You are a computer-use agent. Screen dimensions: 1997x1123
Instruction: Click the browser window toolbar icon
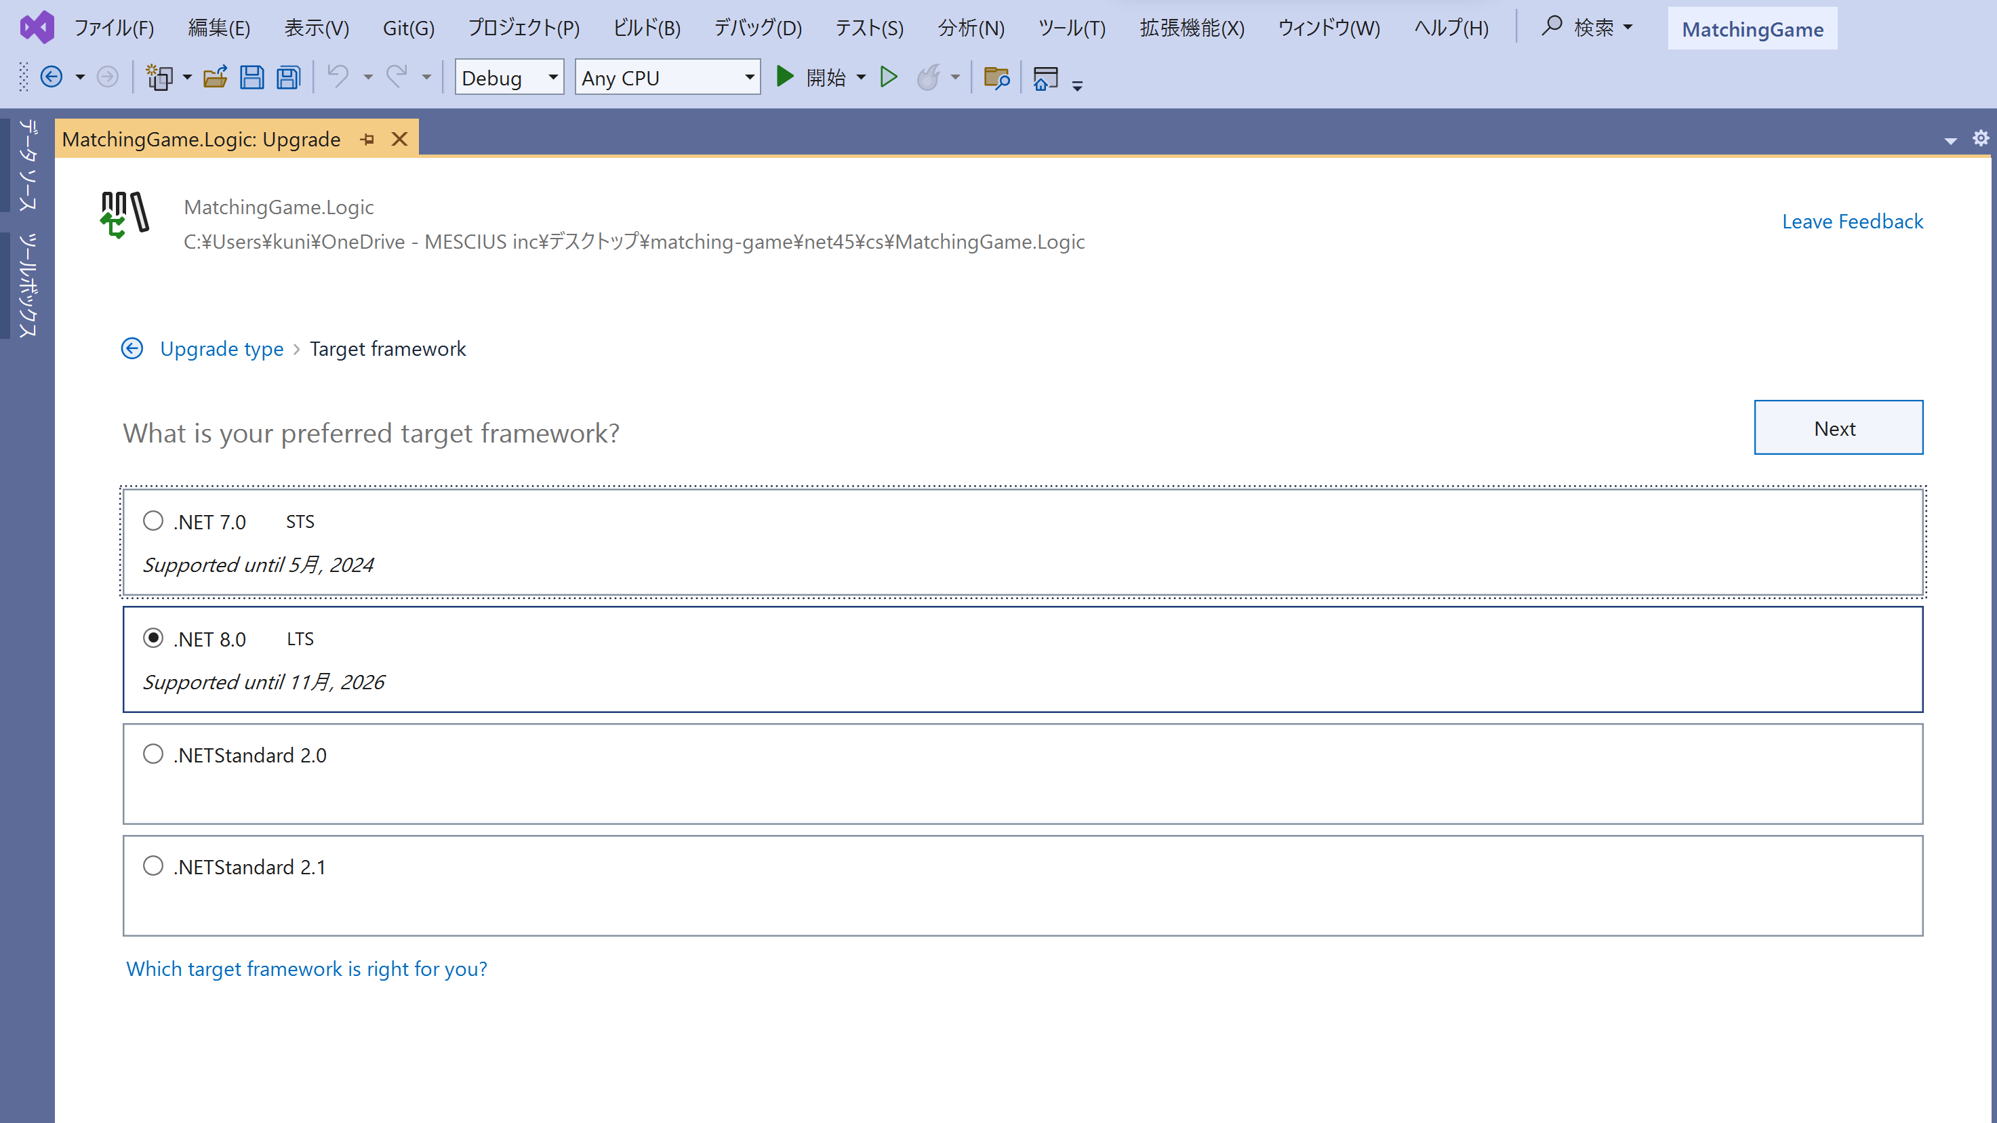[x=1045, y=78]
